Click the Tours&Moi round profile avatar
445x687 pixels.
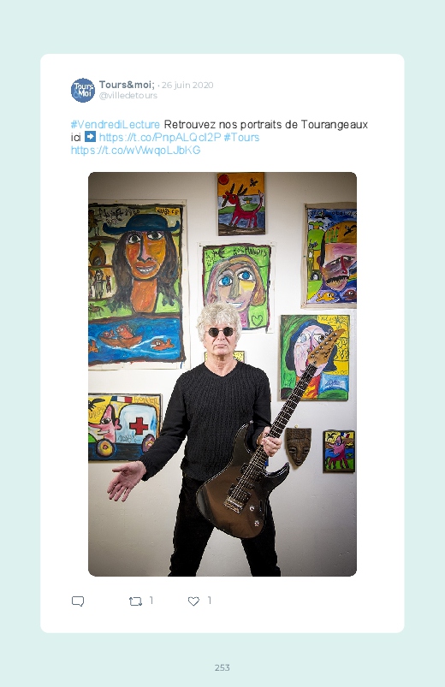(x=83, y=90)
